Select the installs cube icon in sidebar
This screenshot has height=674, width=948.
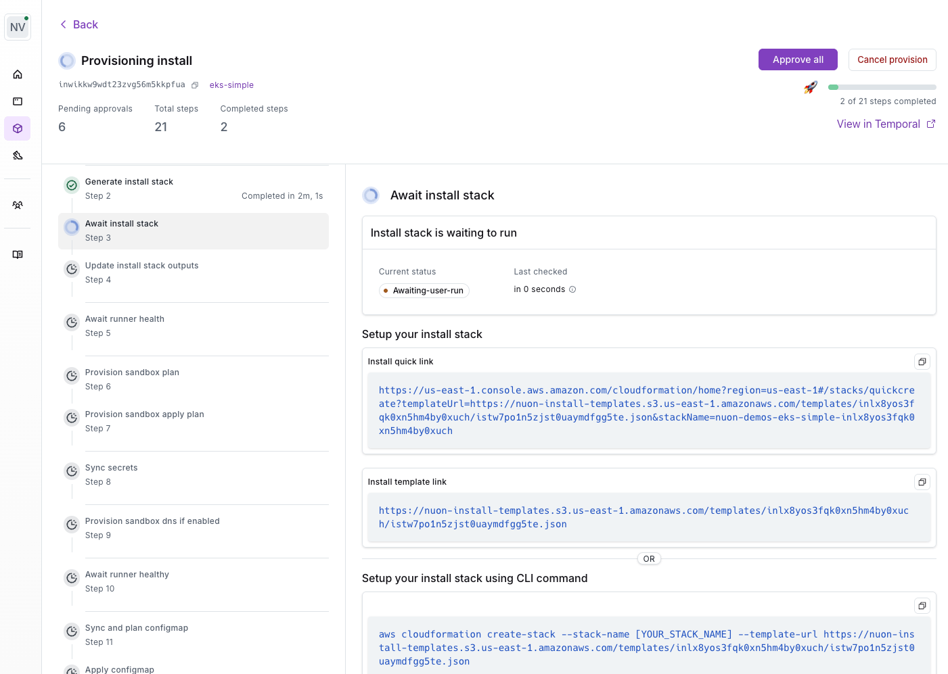tap(18, 128)
